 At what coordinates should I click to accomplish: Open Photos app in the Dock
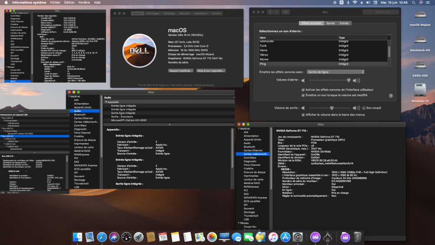click(x=212, y=237)
